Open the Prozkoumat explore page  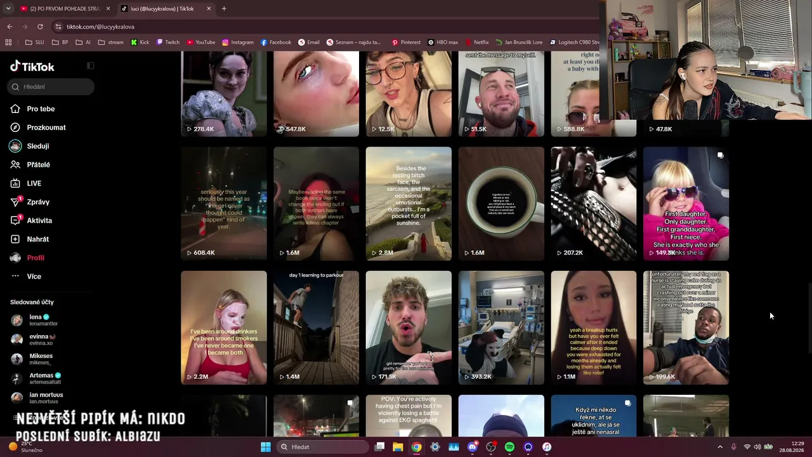(x=38, y=128)
